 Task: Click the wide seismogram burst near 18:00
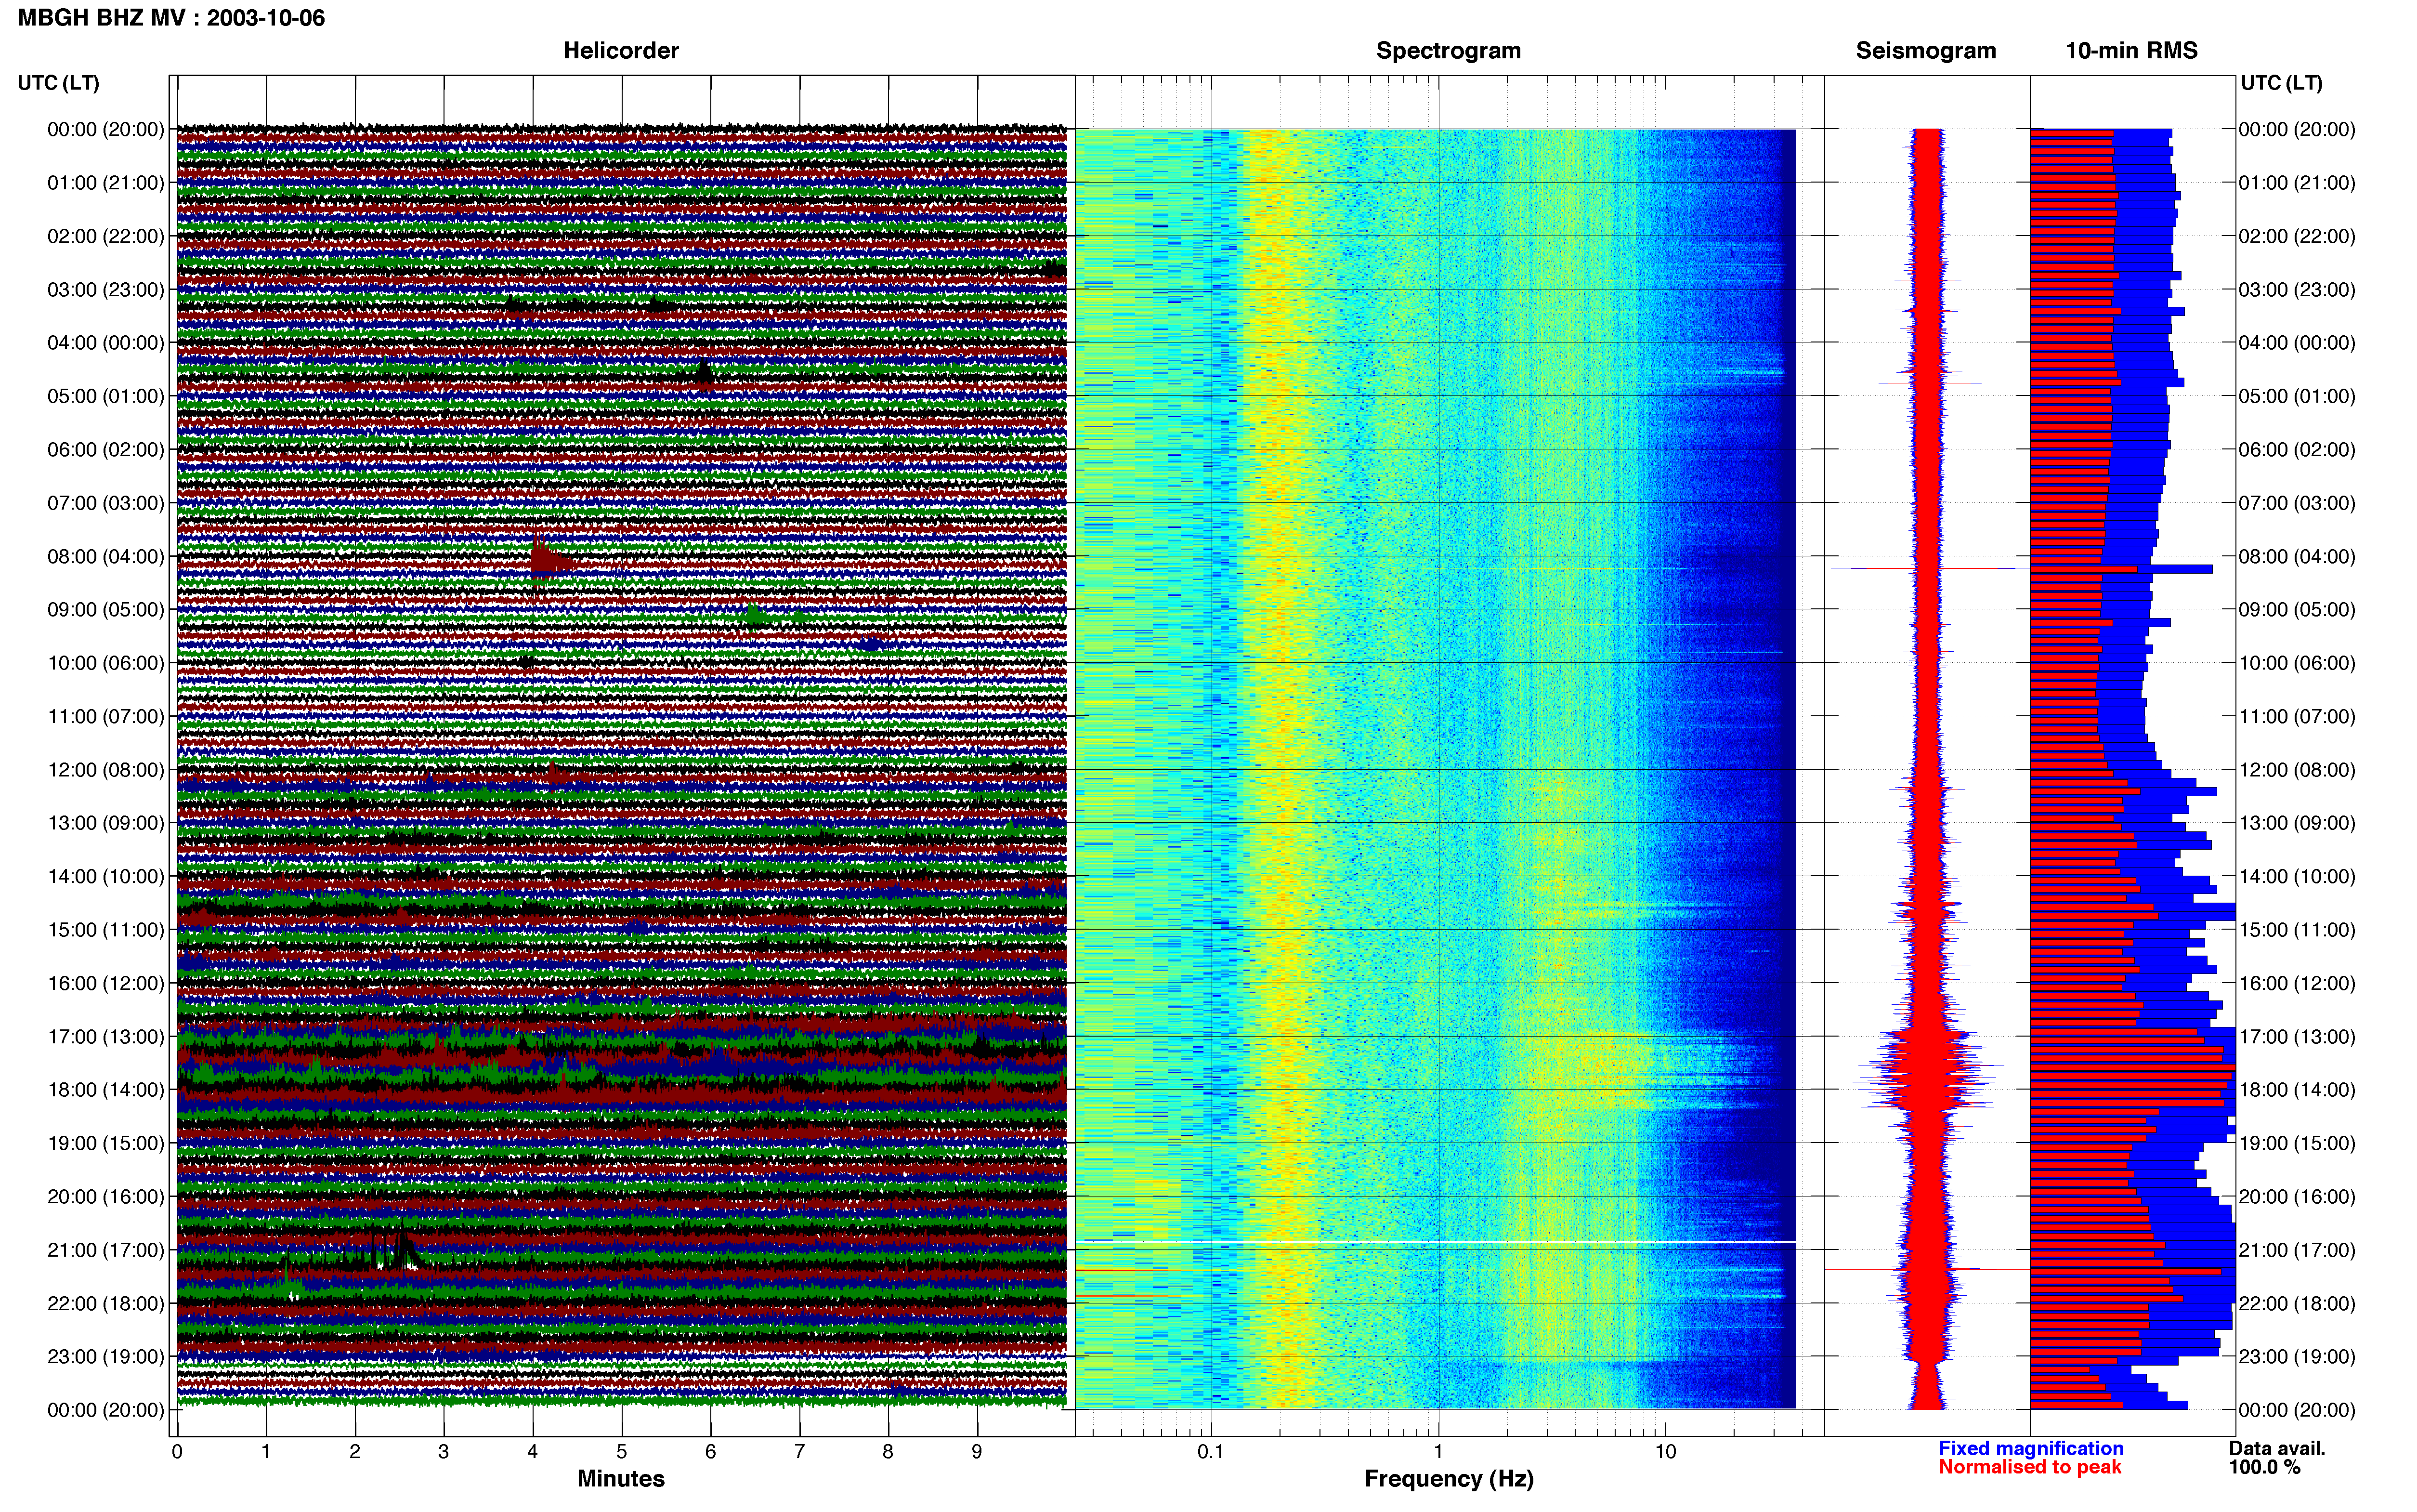(x=1927, y=1070)
